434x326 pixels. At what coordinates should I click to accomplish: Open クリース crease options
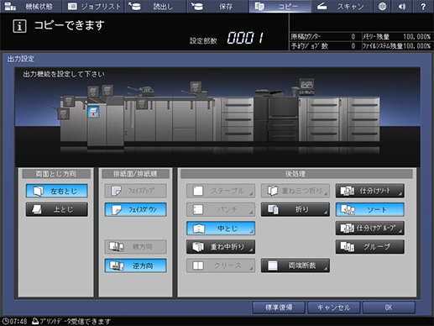coord(221,266)
